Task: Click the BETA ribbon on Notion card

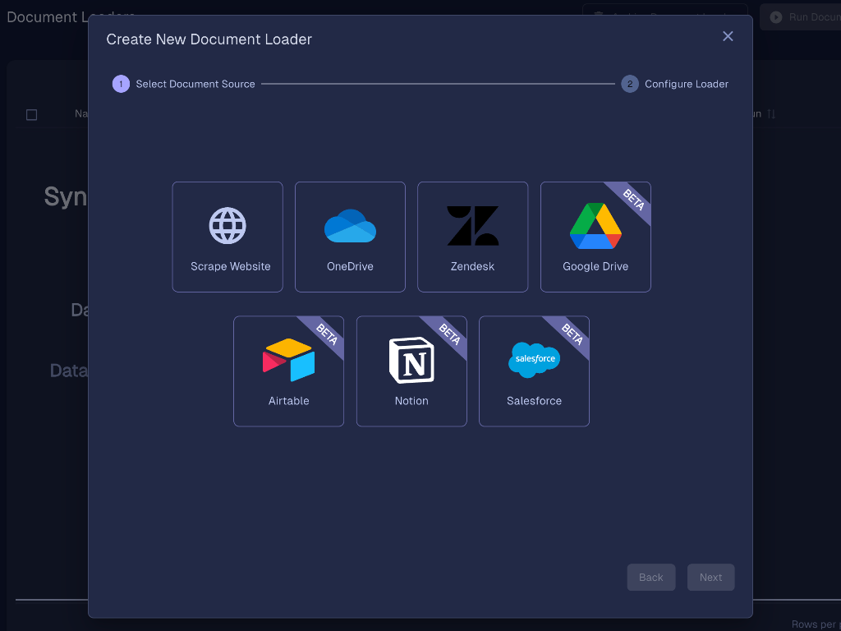Action: click(x=449, y=334)
